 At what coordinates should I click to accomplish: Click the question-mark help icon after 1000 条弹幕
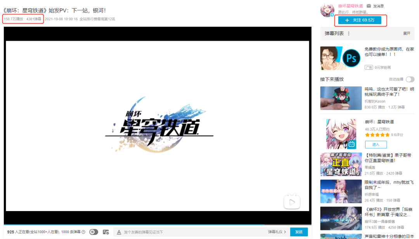click(x=83, y=232)
